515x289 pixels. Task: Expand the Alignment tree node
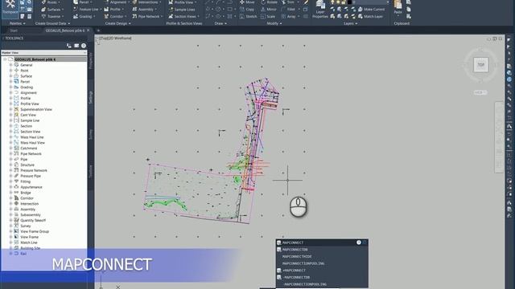coord(10,93)
